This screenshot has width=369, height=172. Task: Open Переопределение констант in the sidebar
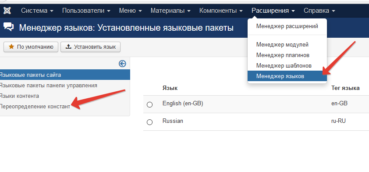(x=35, y=107)
